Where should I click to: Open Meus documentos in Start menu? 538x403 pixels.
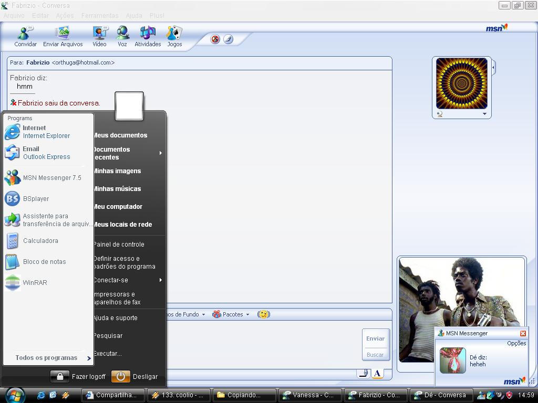[x=120, y=135]
